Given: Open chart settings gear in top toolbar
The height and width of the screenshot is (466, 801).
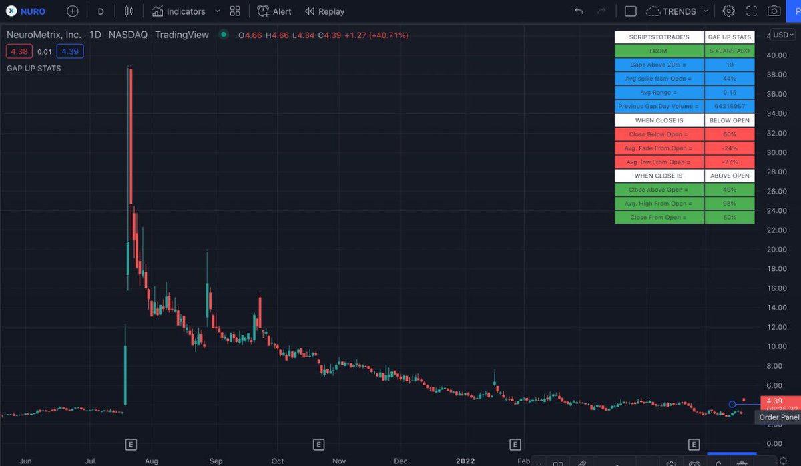Looking at the screenshot, I should click(728, 11).
